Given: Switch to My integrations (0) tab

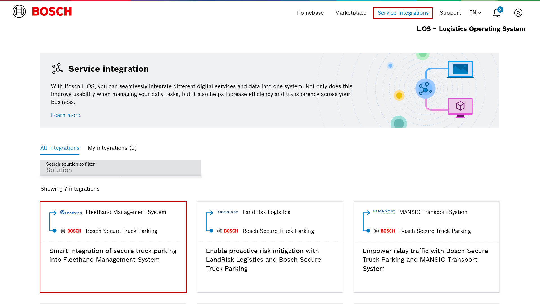Looking at the screenshot, I should [x=112, y=148].
